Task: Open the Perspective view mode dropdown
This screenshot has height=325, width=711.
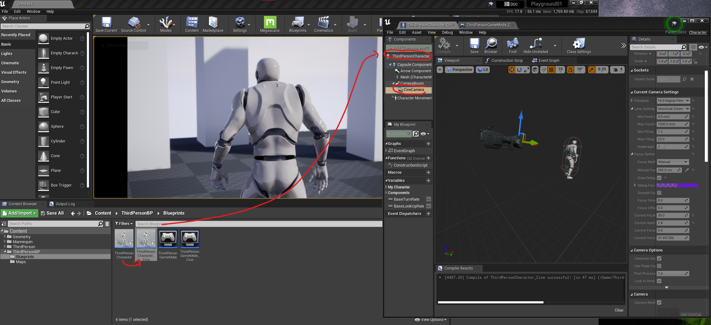Action: tap(460, 69)
